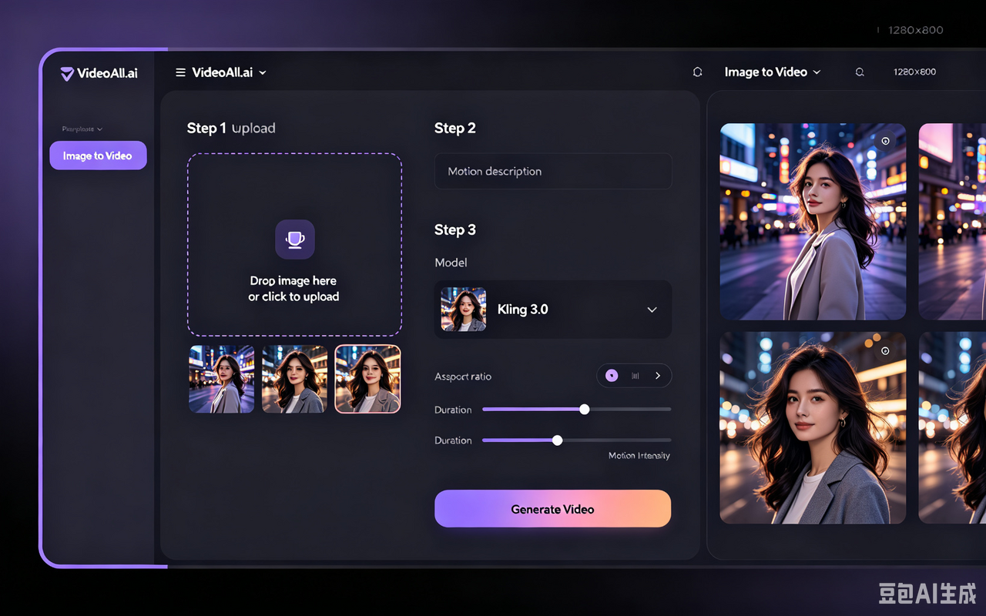The image size is (986, 616).
Task: Select the bars aspect ratio option
Action: coord(636,376)
